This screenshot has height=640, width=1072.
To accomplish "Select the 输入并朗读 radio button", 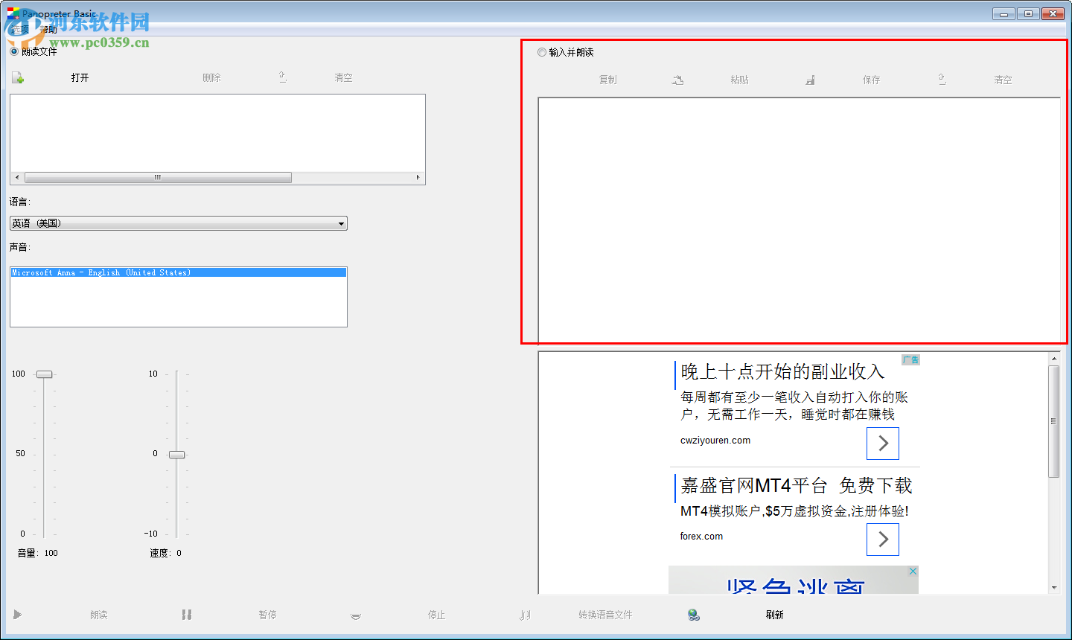I will click(x=542, y=52).
